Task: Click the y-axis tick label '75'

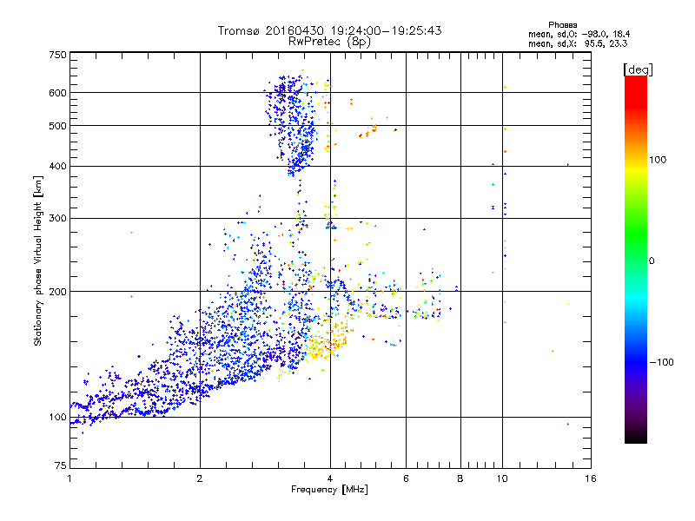Action: click(x=61, y=465)
